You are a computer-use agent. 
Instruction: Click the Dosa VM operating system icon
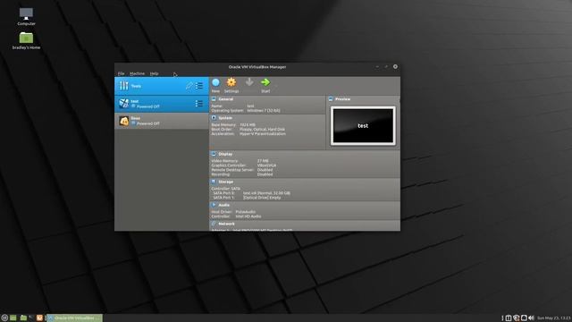pyautogui.click(x=123, y=121)
